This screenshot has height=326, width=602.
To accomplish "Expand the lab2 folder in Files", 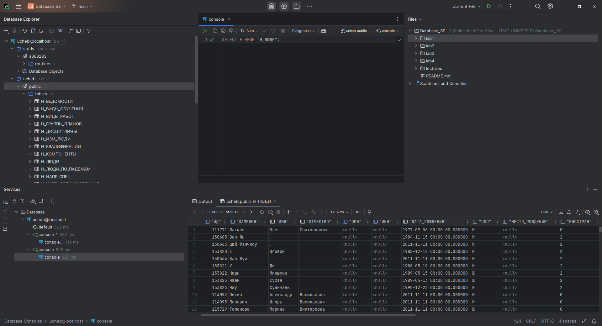I will pyautogui.click(x=416, y=46).
